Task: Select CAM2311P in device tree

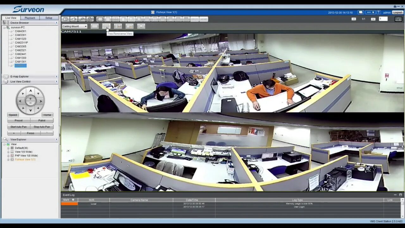Action: [21, 43]
